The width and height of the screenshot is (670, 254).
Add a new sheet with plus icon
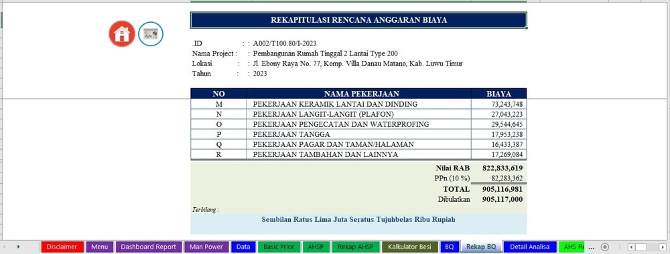604,247
